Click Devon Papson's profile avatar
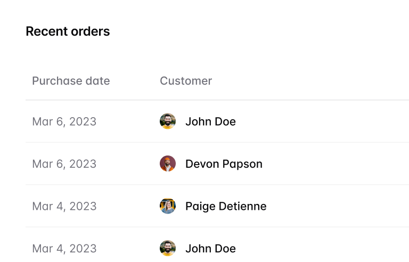This screenshot has width=409, height=262. coord(168,163)
